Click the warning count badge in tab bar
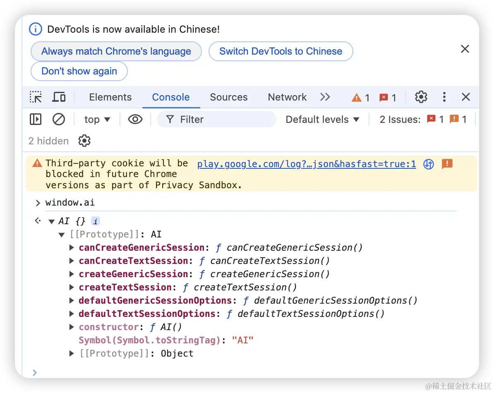Viewport: 494px width, 393px height. pos(360,98)
